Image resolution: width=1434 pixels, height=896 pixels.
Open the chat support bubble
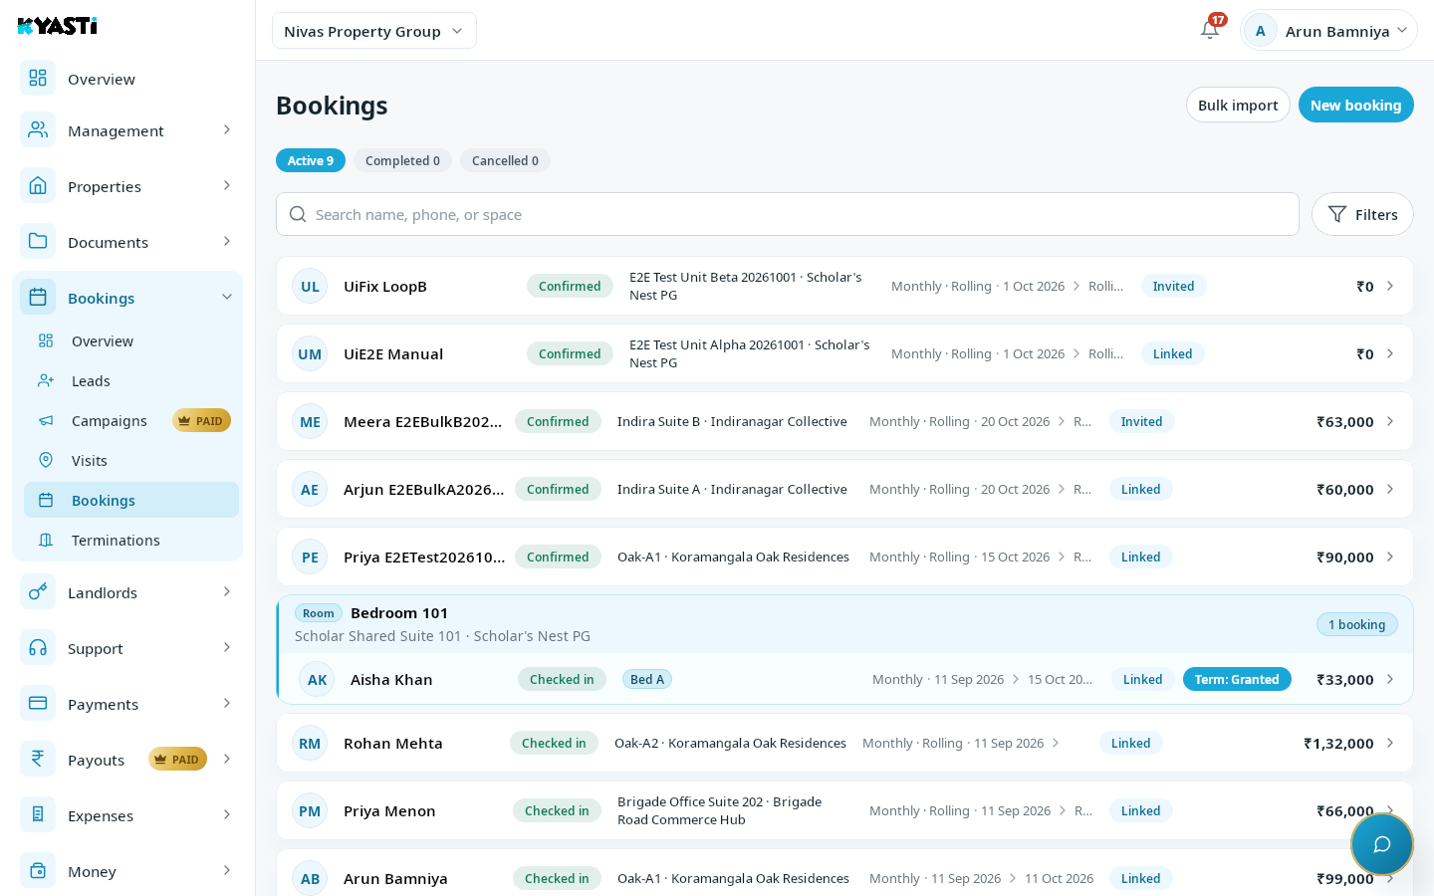pos(1382,844)
